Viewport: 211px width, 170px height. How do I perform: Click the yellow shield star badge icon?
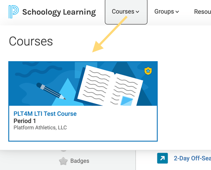click(148, 71)
